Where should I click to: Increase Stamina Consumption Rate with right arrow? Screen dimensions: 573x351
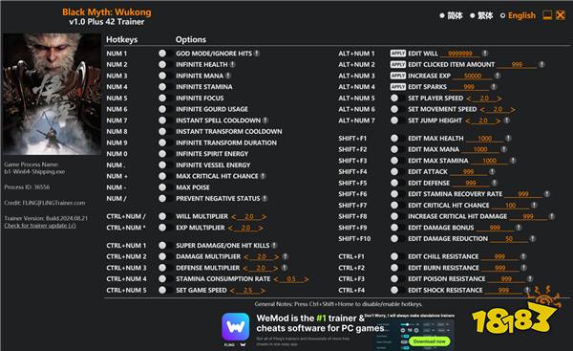coord(307,279)
